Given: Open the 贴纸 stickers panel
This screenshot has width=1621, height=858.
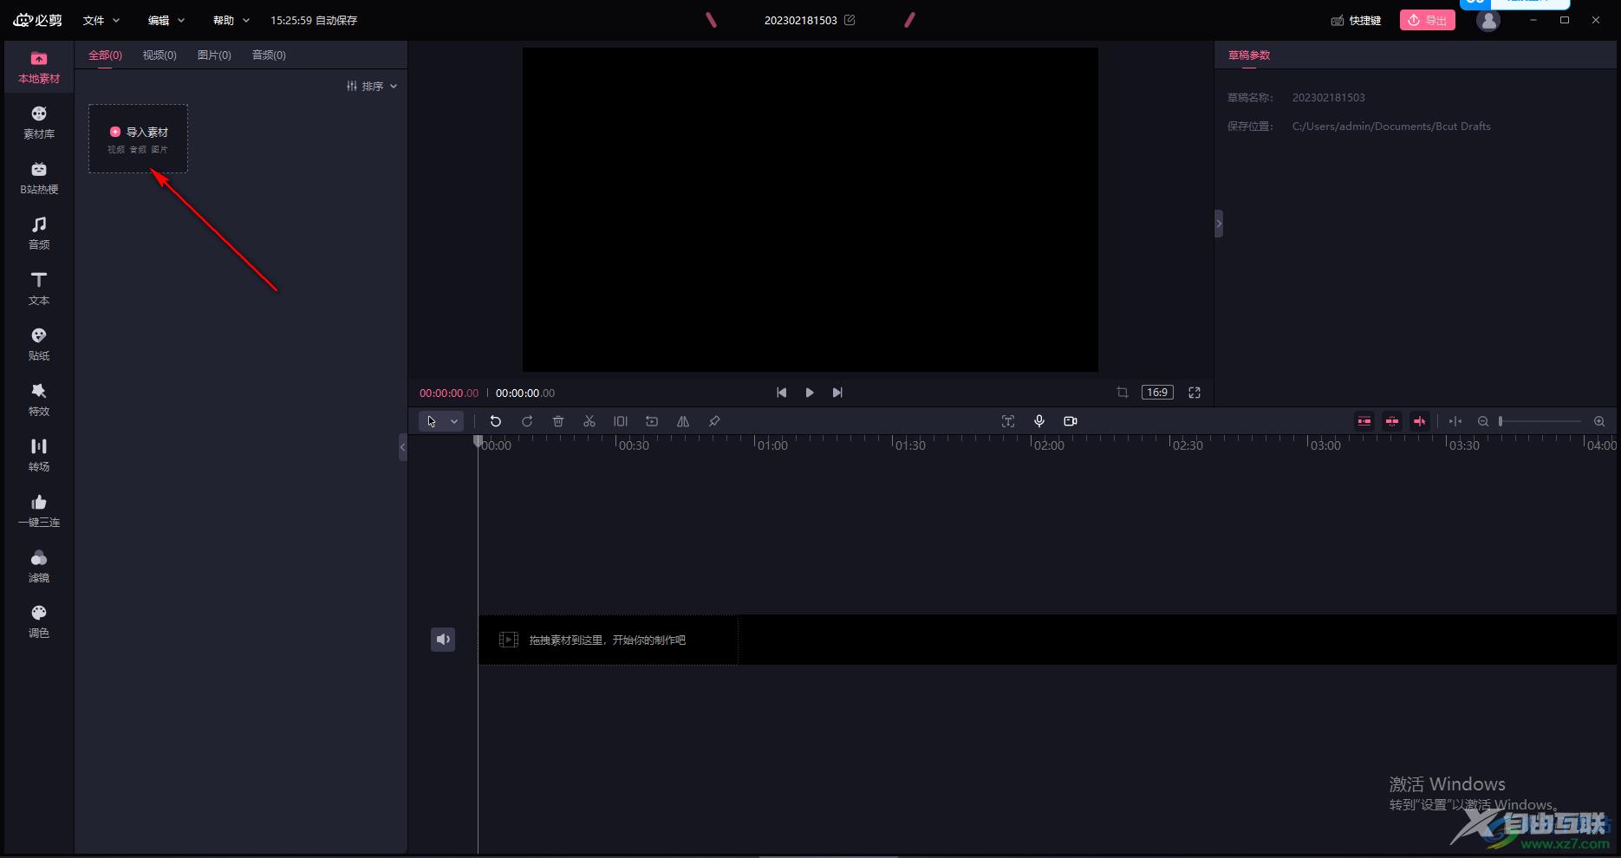Looking at the screenshot, I should [x=39, y=344].
